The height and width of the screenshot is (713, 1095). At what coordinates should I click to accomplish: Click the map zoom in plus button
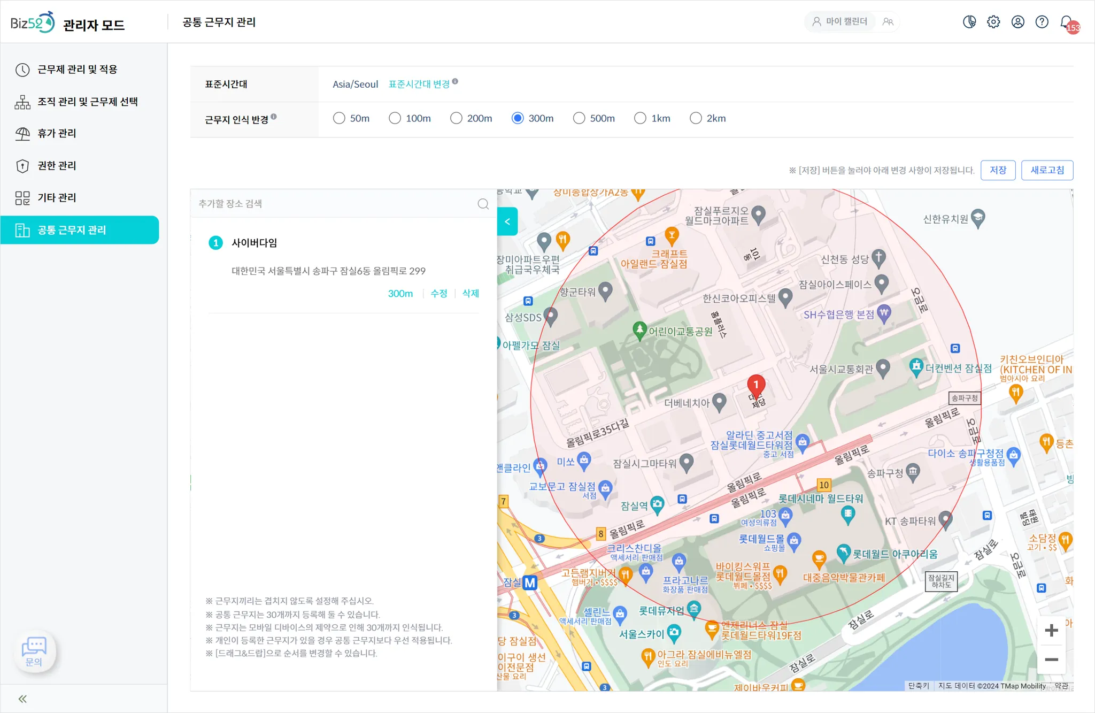click(x=1051, y=630)
